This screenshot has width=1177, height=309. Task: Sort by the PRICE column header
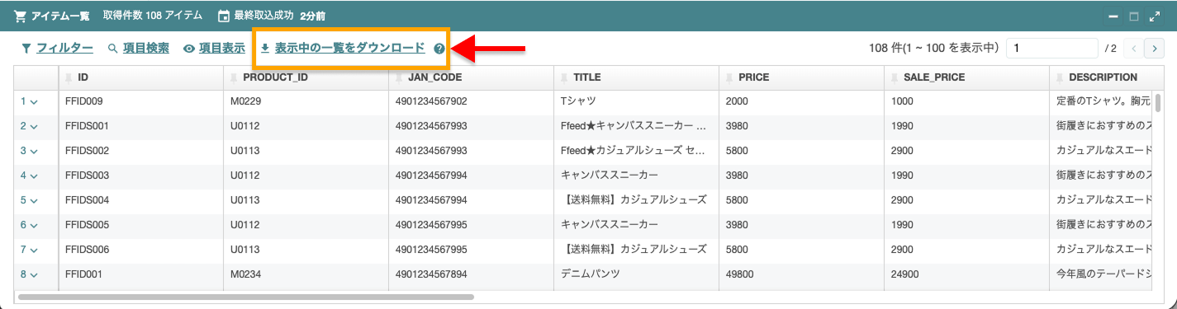(801, 77)
